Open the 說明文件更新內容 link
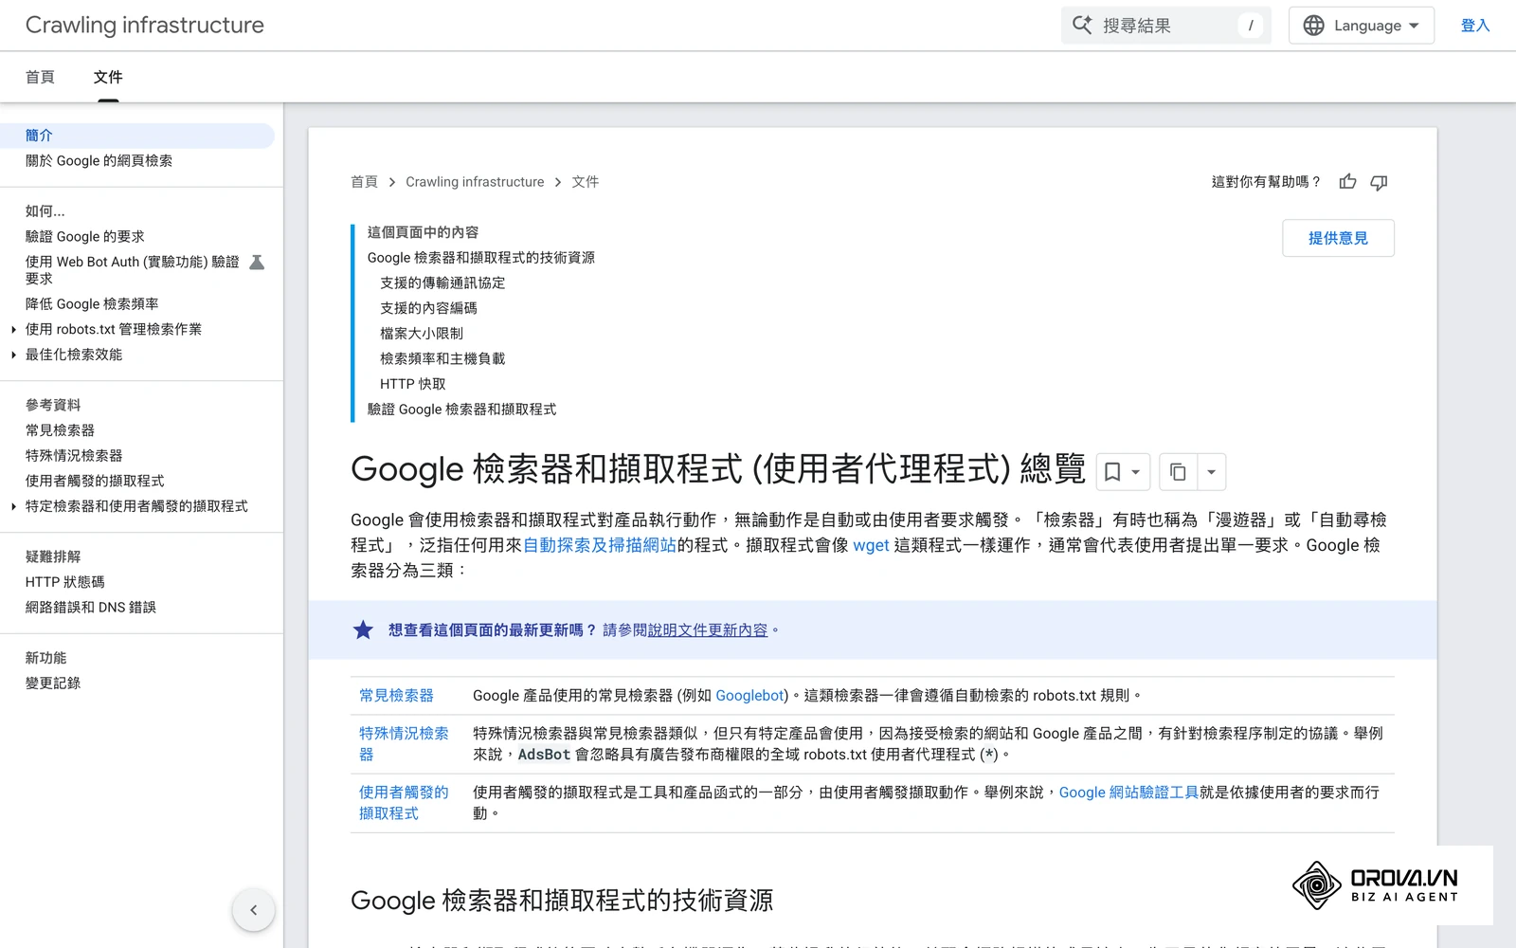The width and height of the screenshot is (1516, 948). tap(708, 630)
